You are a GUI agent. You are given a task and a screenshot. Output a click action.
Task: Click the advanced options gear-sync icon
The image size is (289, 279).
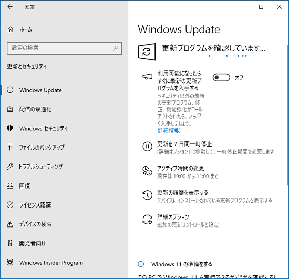pos(148,220)
